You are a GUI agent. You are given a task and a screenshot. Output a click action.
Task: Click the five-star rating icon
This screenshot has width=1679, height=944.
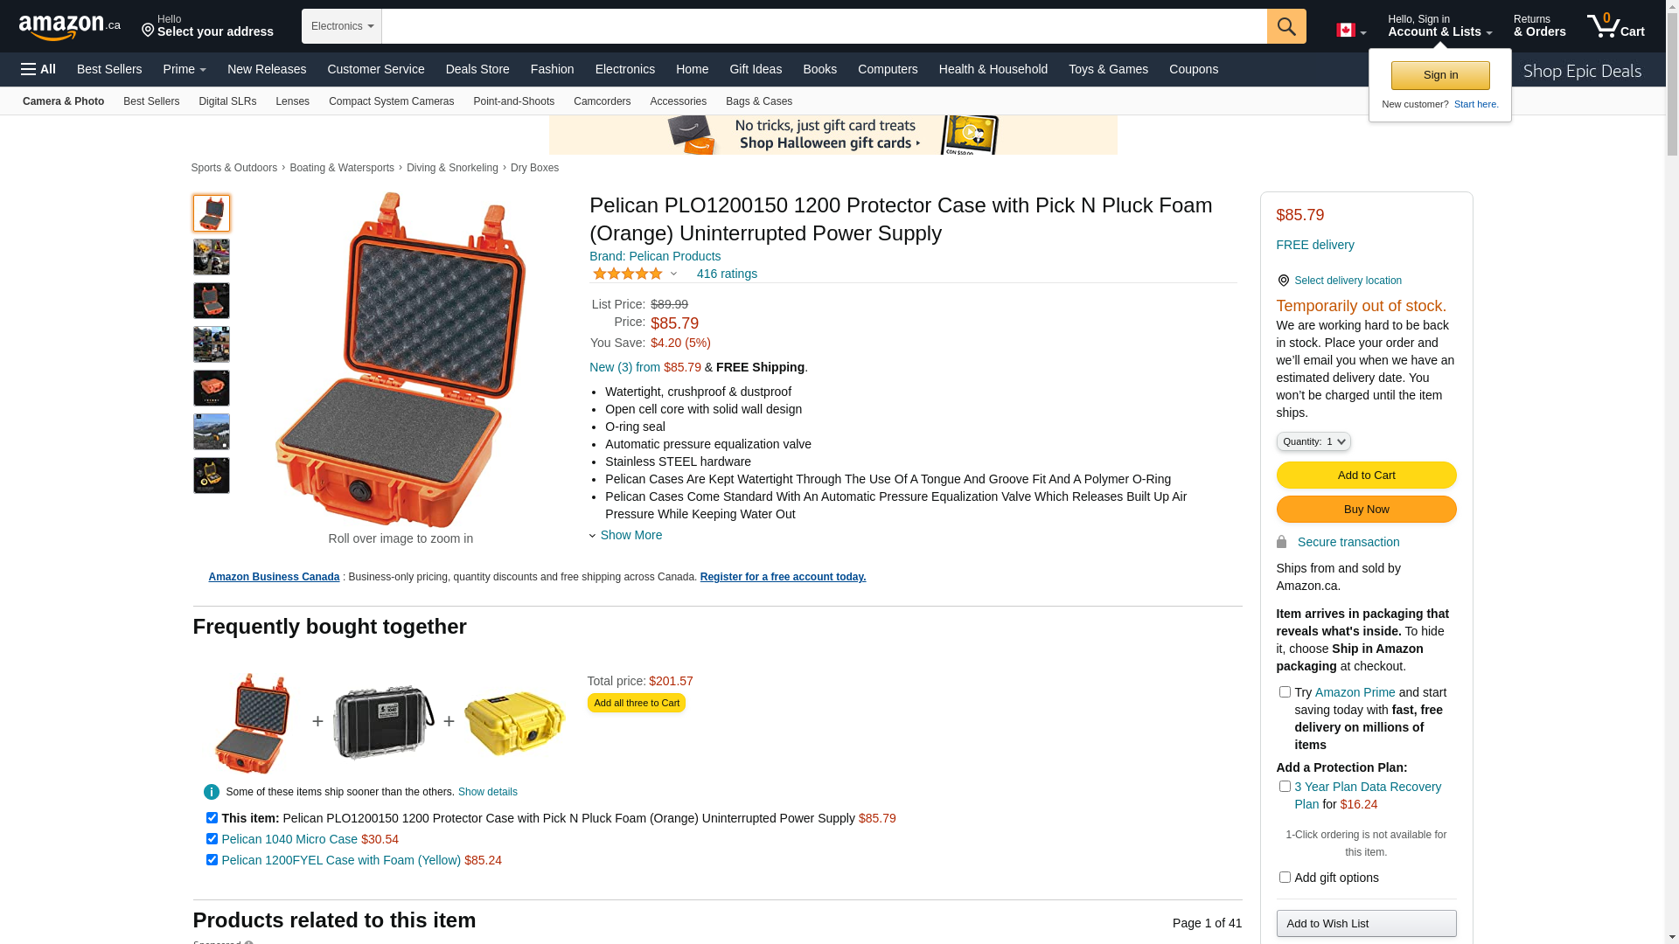(x=628, y=274)
